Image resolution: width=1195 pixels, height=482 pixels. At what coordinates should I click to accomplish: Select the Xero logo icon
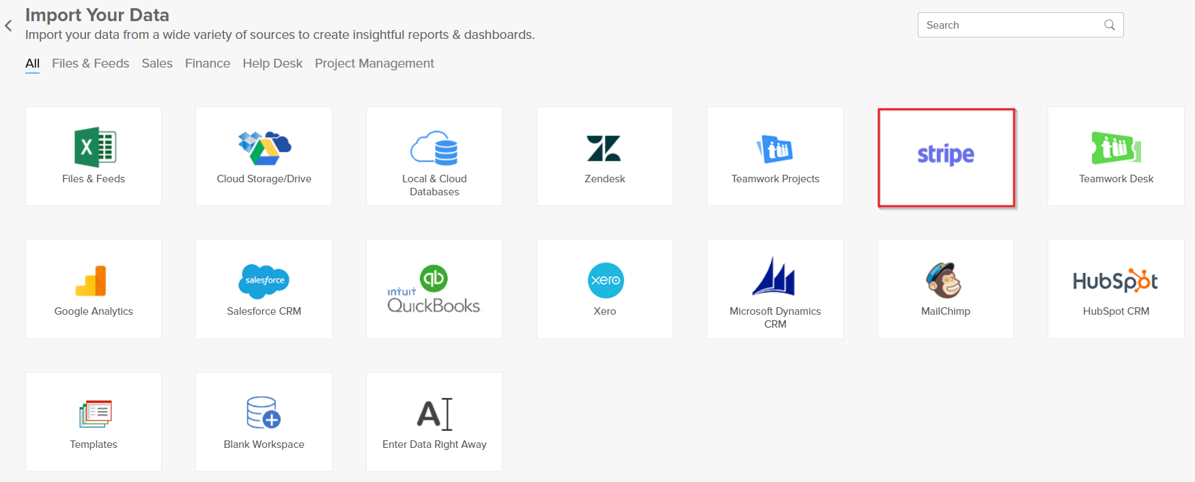tap(605, 281)
